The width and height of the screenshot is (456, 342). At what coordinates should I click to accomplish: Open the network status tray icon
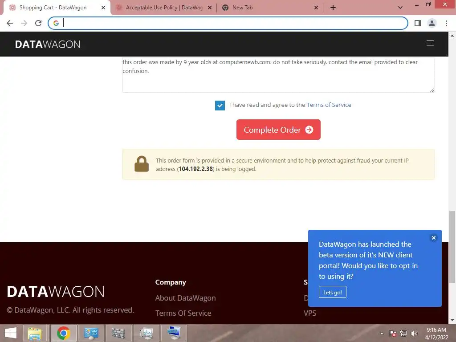point(403,334)
